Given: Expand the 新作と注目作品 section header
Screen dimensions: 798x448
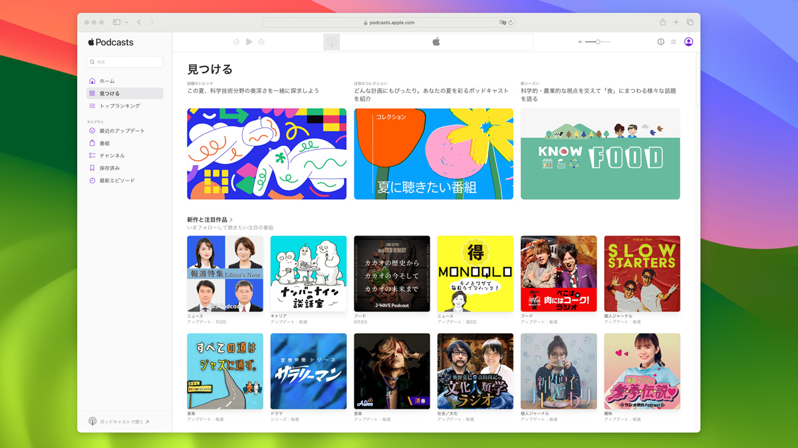Looking at the screenshot, I should 210,220.
